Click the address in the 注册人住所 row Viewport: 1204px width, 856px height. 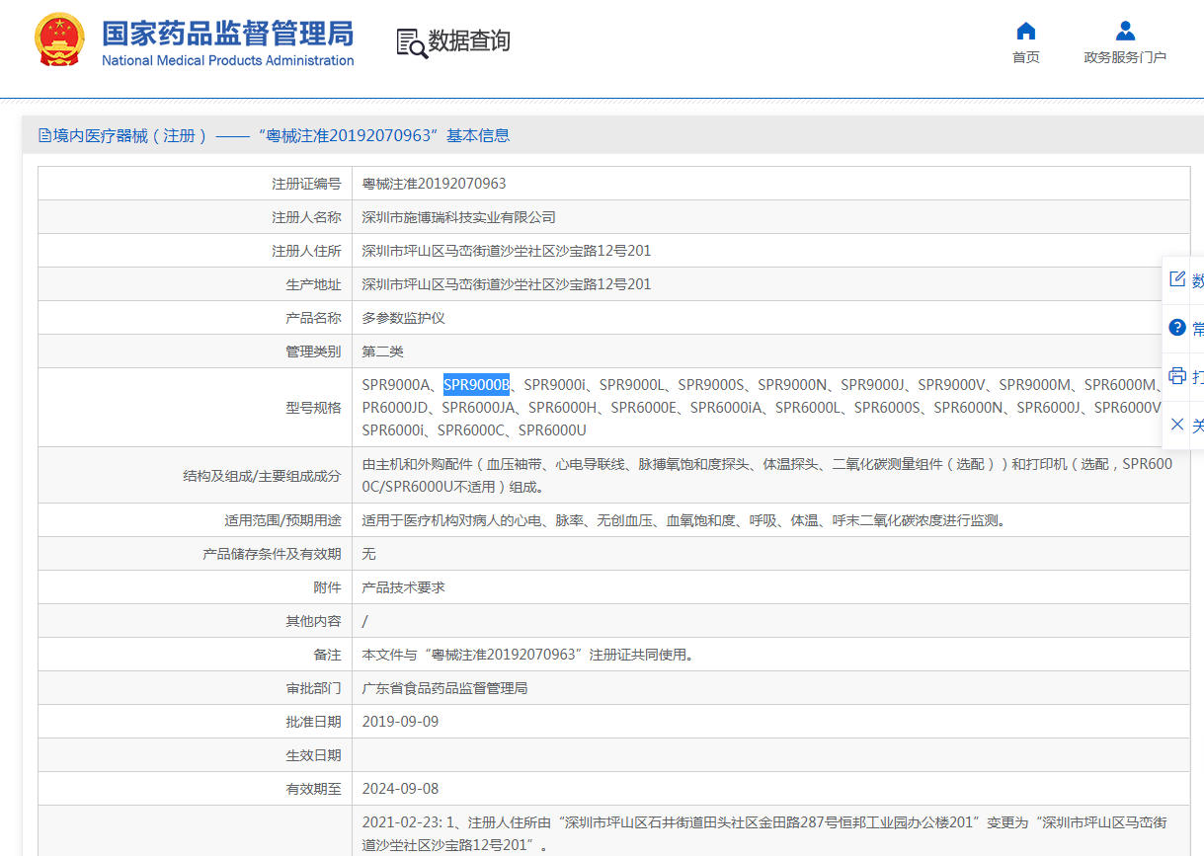click(x=507, y=251)
